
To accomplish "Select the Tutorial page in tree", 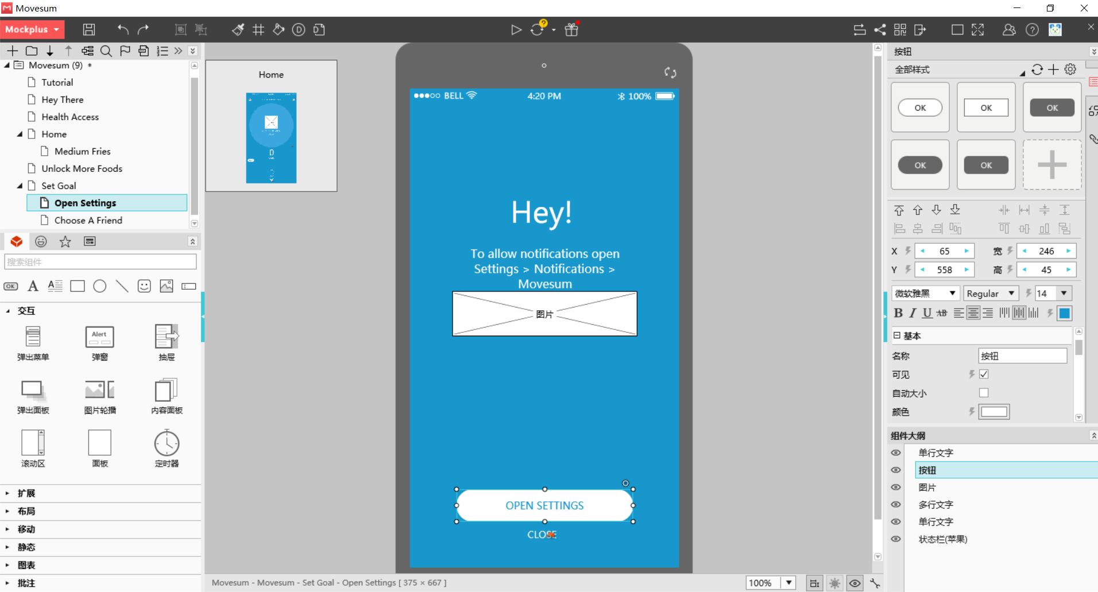I will [x=57, y=82].
